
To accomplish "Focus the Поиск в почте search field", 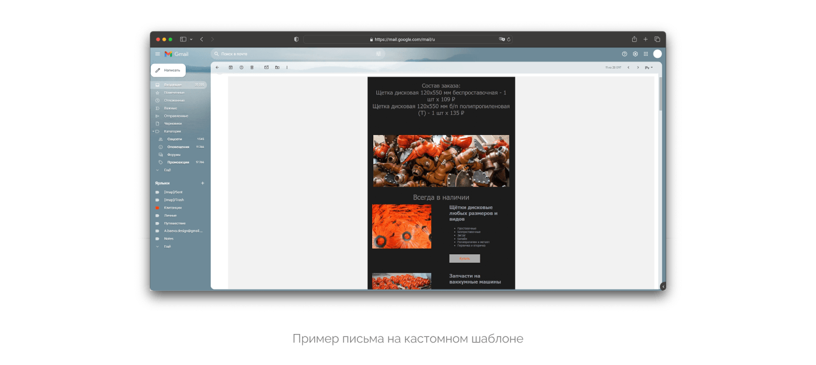I will point(298,54).
